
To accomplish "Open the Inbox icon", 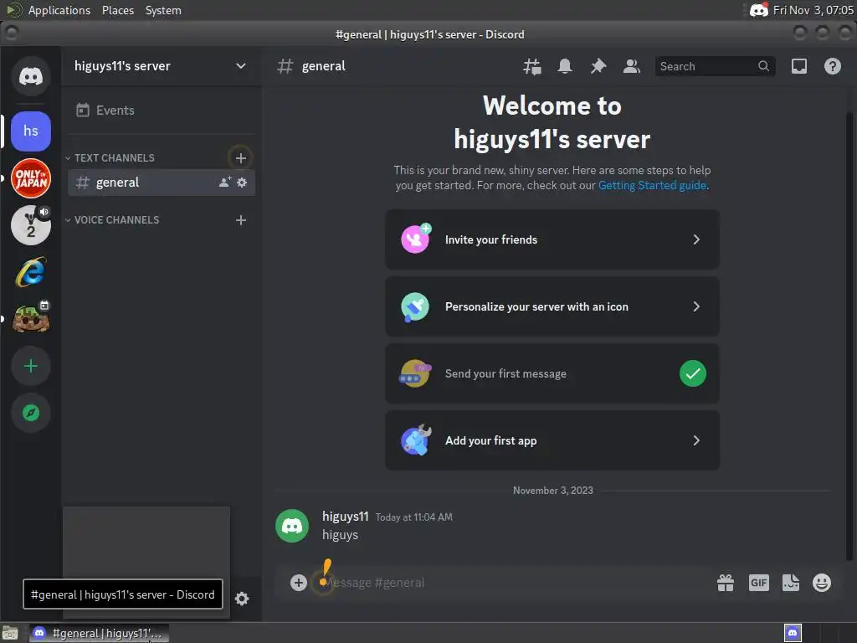I will point(799,66).
